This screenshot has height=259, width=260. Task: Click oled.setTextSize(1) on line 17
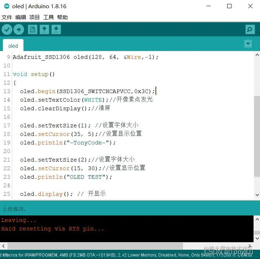tap(55, 126)
